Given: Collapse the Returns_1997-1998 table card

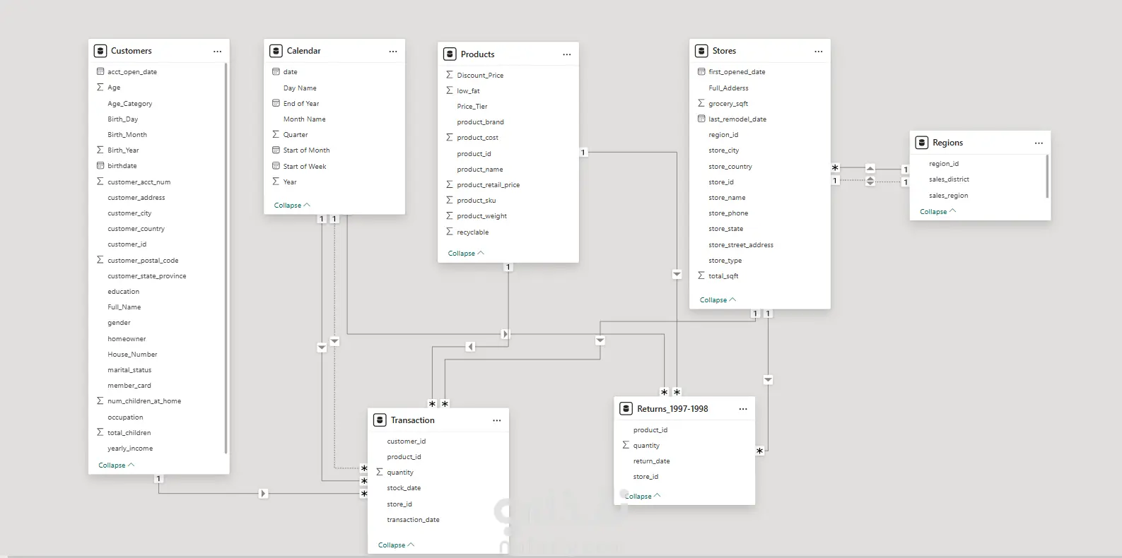Looking at the screenshot, I should coord(642,497).
